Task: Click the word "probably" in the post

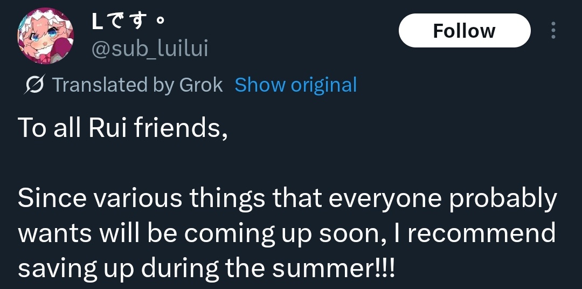Action: point(503,199)
